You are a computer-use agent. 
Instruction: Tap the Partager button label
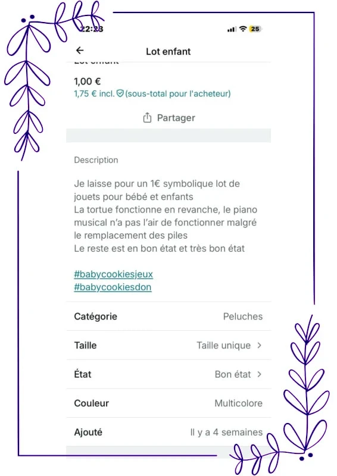176,118
